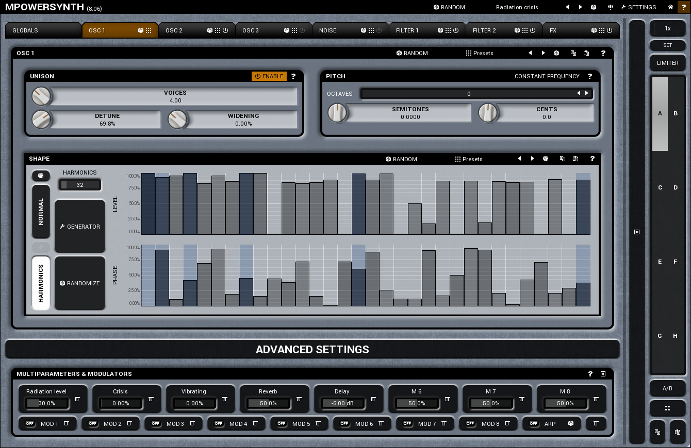Screen dimensions: 691x448
Task: Open the help question mark in UNISON panel
Action: [x=293, y=76]
